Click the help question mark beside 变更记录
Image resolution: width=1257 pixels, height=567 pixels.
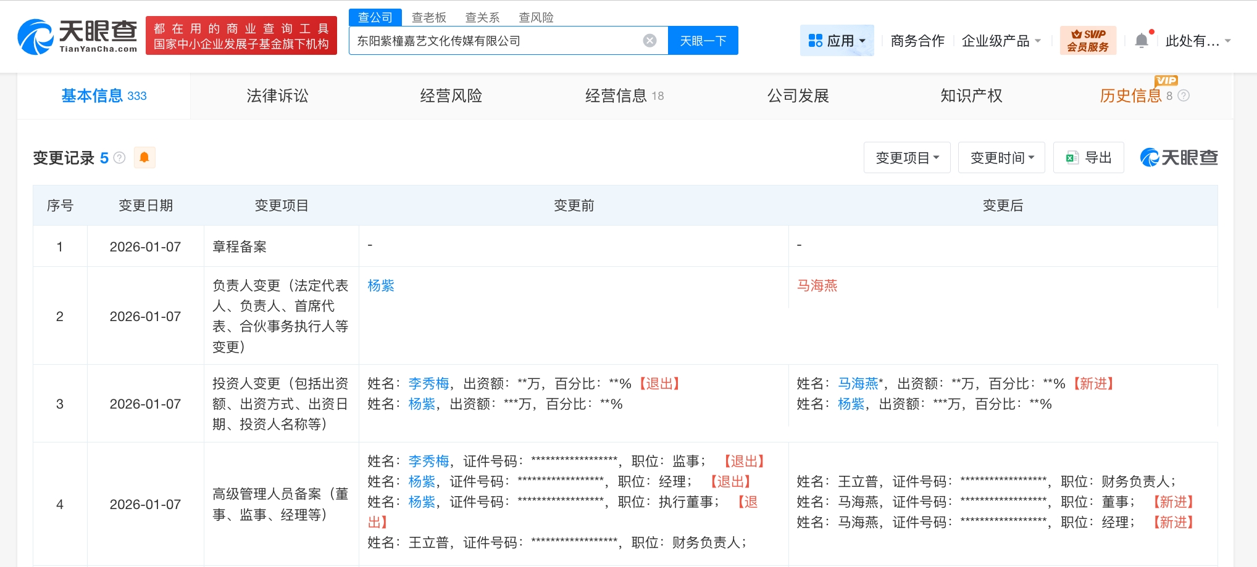coord(120,158)
